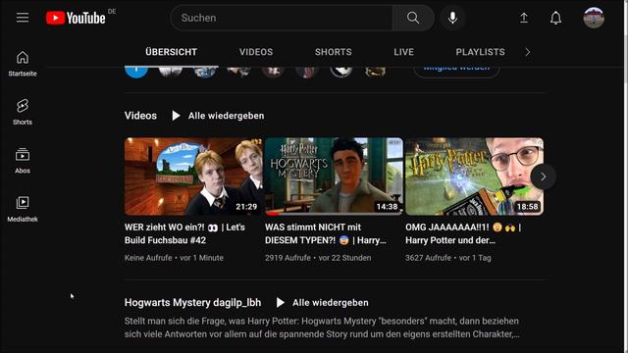Open Shorts in sidebar
The image size is (628, 353).
coord(23,112)
